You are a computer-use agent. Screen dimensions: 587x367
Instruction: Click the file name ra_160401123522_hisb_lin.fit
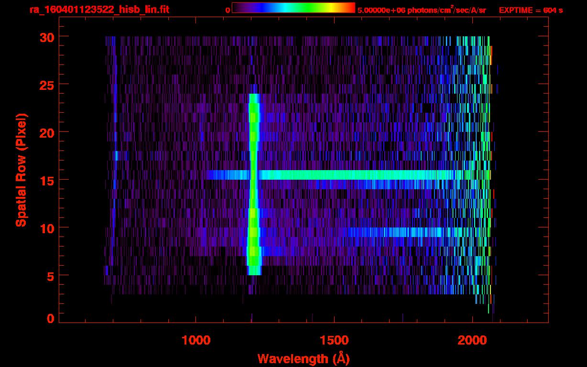pyautogui.click(x=99, y=10)
